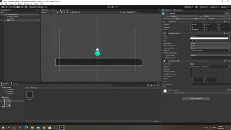Toggle the Center pivot mode button

[33, 7]
